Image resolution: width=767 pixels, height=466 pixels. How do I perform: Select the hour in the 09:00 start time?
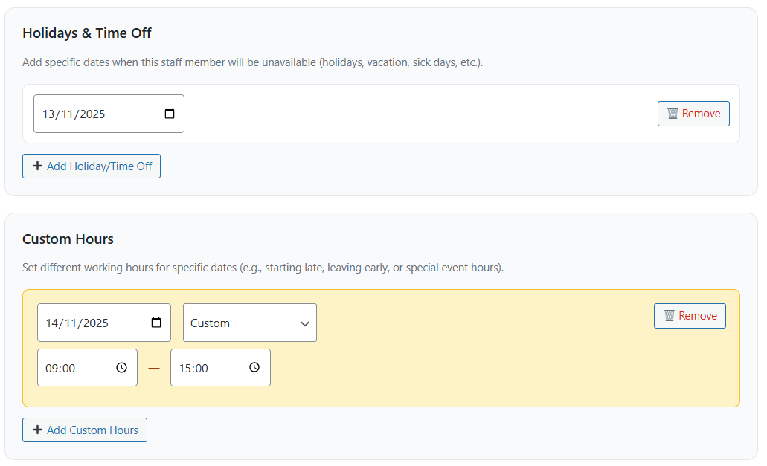51,368
